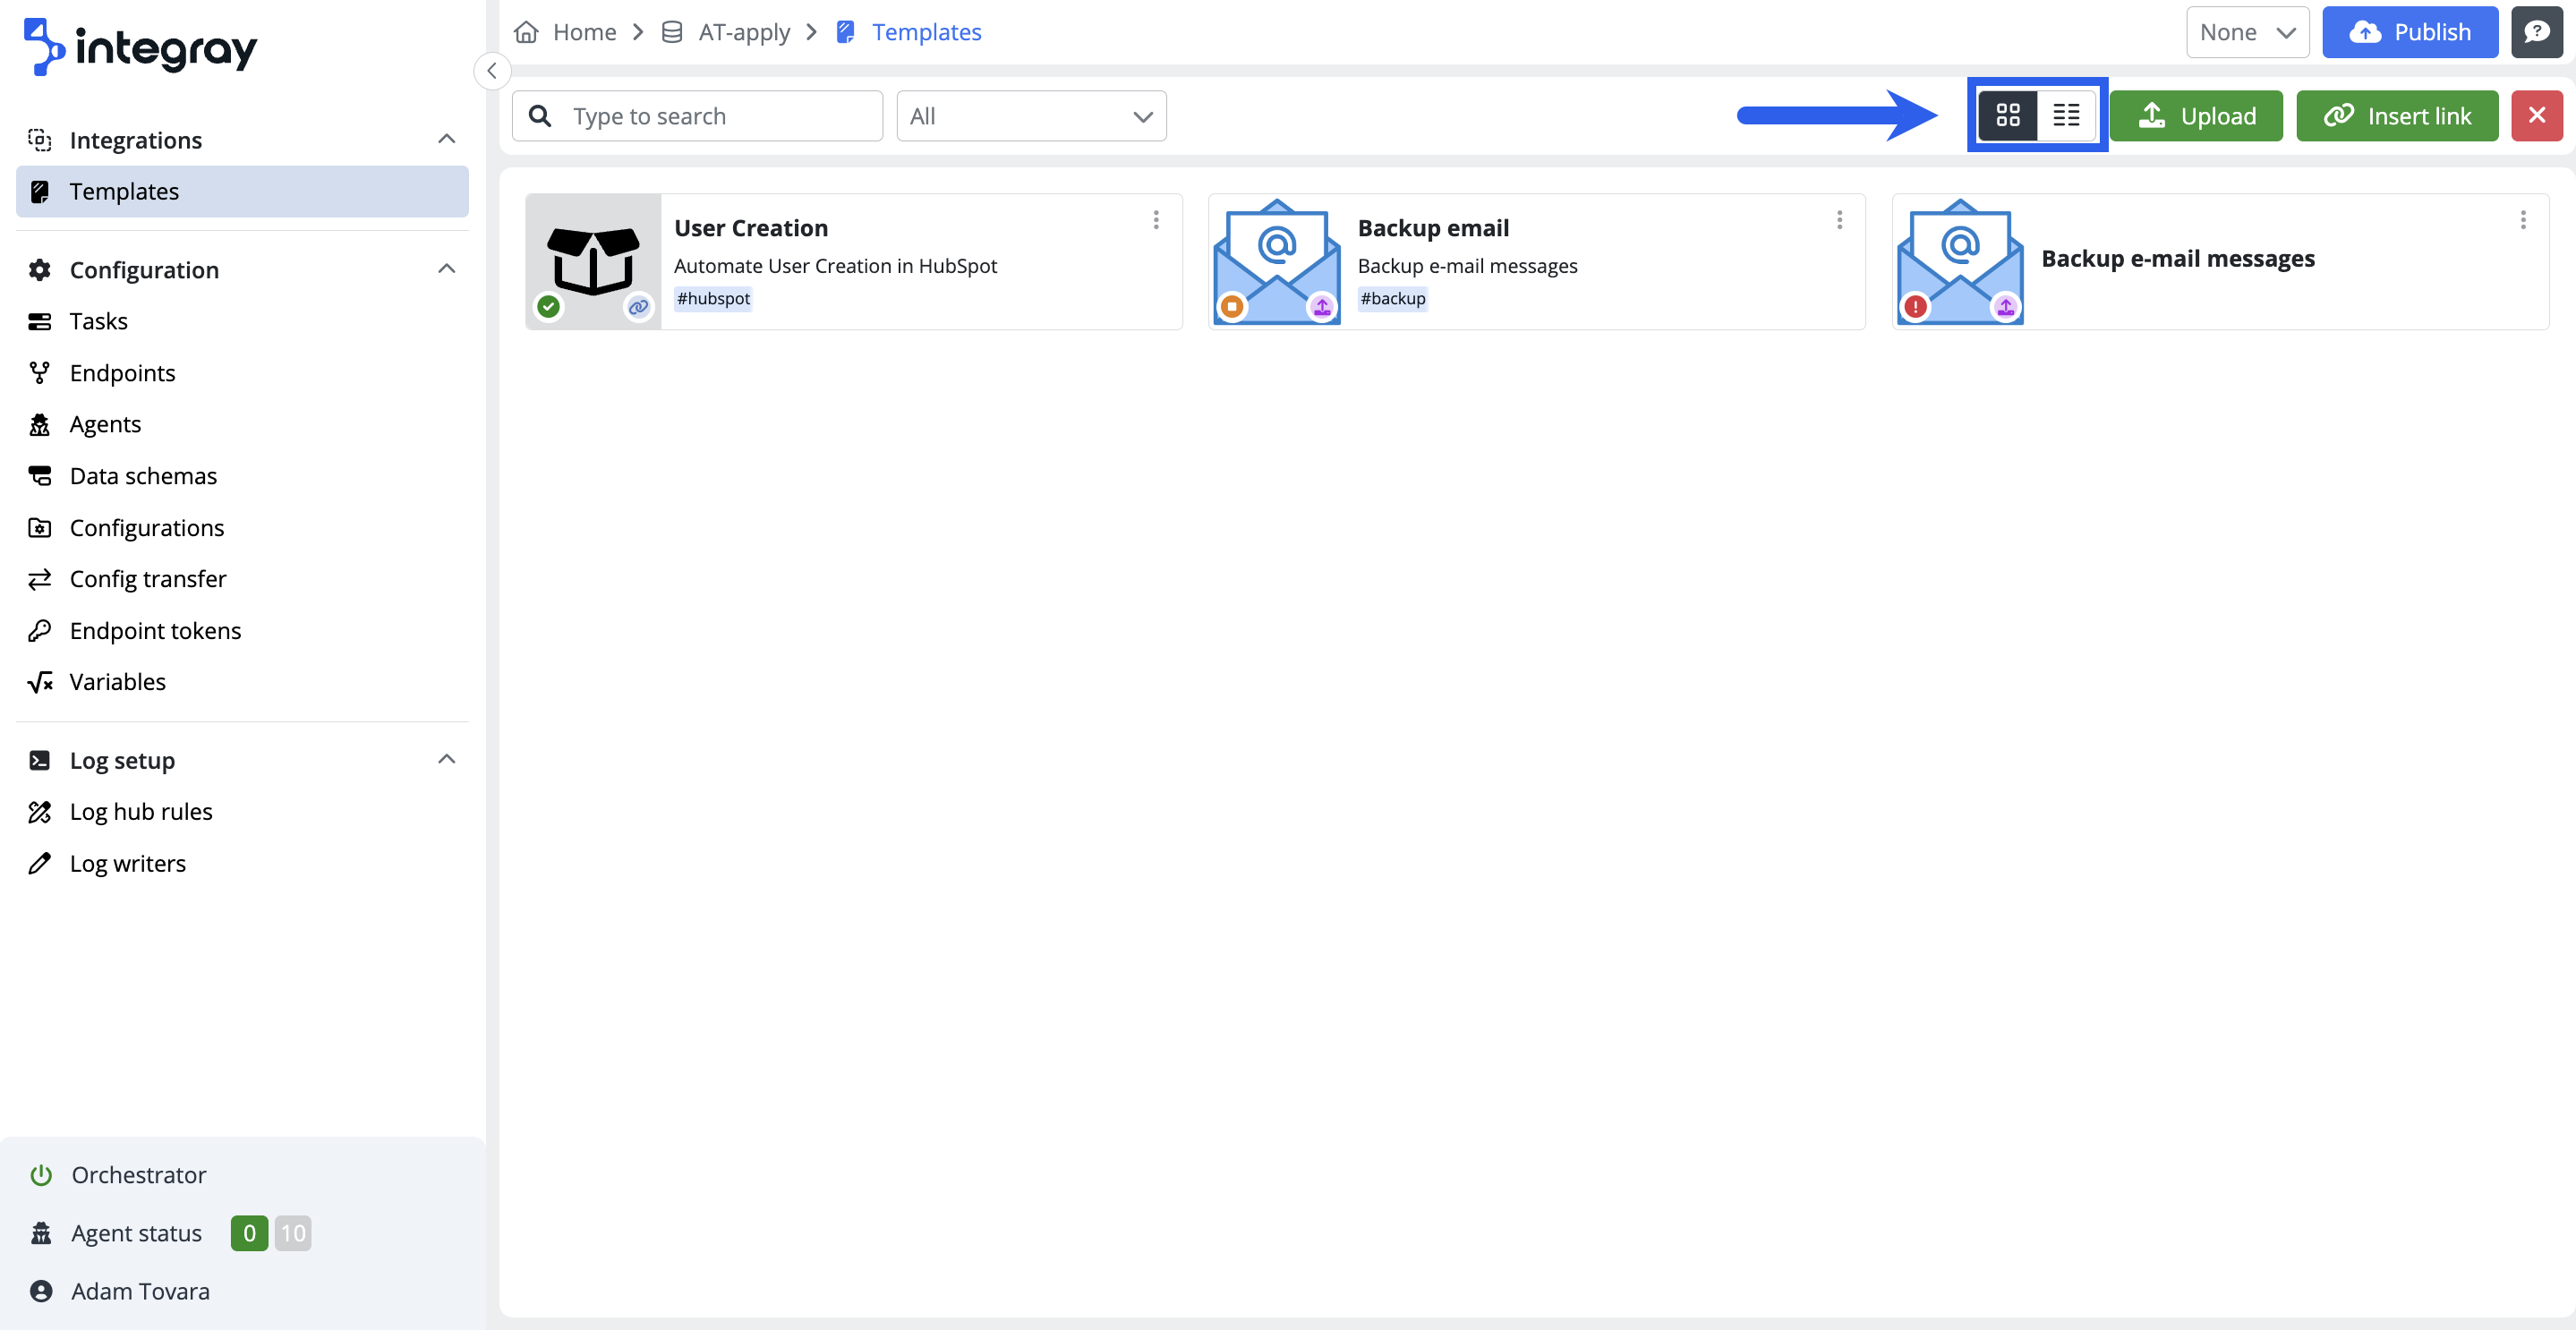This screenshot has height=1330, width=2576.
Task: Collapse the Configuration section
Action: (446, 269)
